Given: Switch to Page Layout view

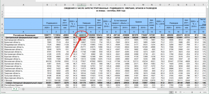Looking at the screenshot, I should tap(176, 92).
